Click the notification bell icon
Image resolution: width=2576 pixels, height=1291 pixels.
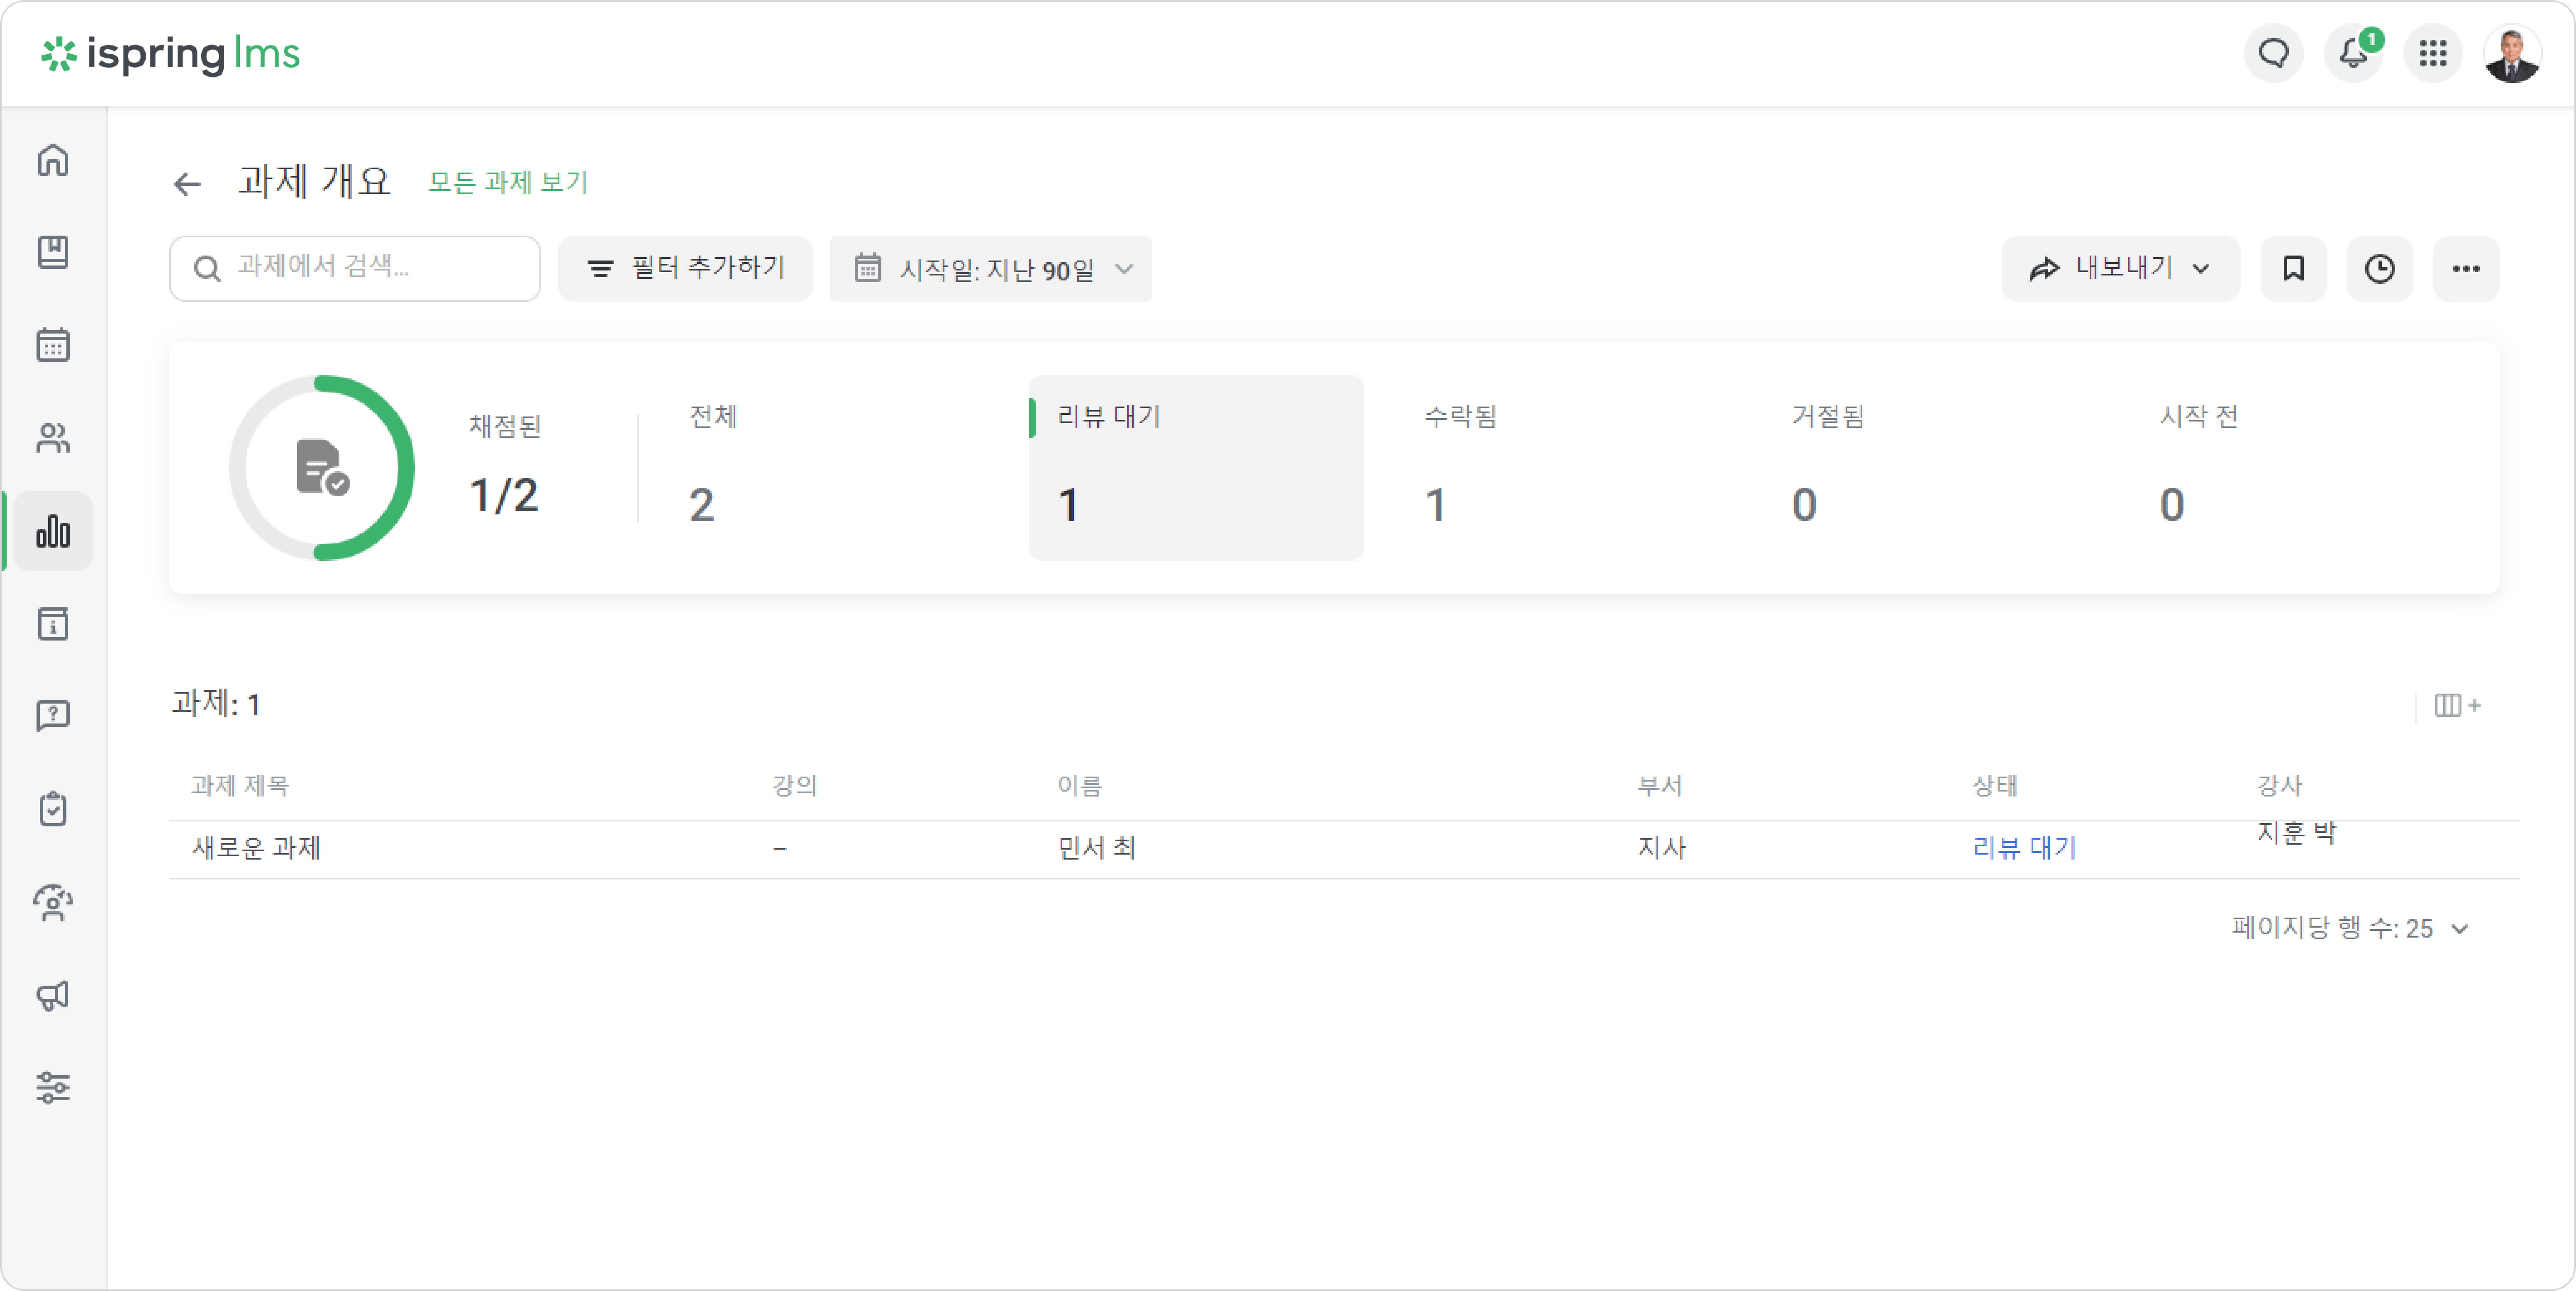coord(2353,53)
